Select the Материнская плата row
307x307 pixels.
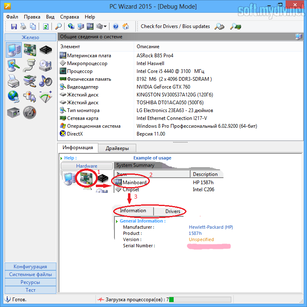[181, 56]
